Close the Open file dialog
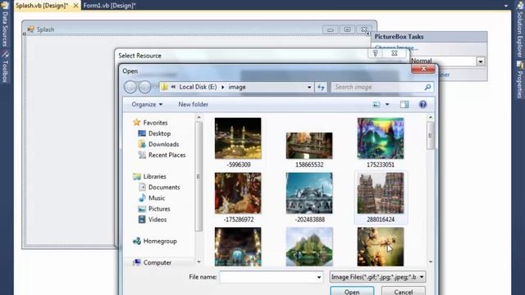Viewport: 525px width, 295px height. tap(423, 69)
